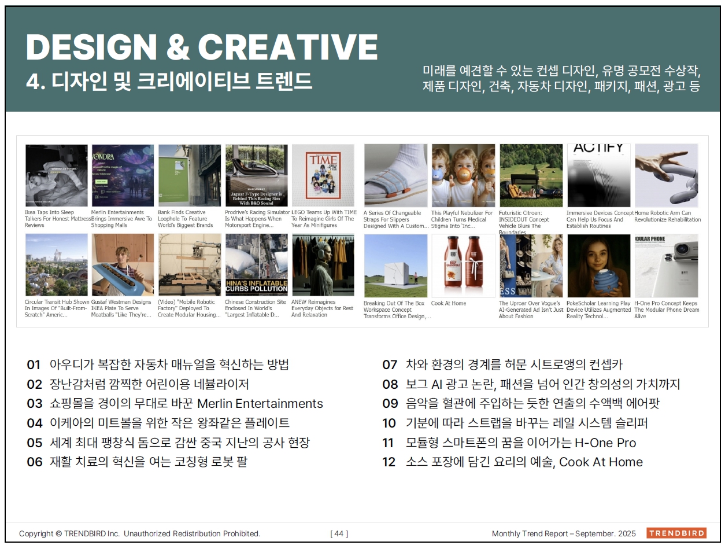The image size is (725, 545).
Task: Click the PokeScholar learning device thumbnail
Action: [x=598, y=266]
